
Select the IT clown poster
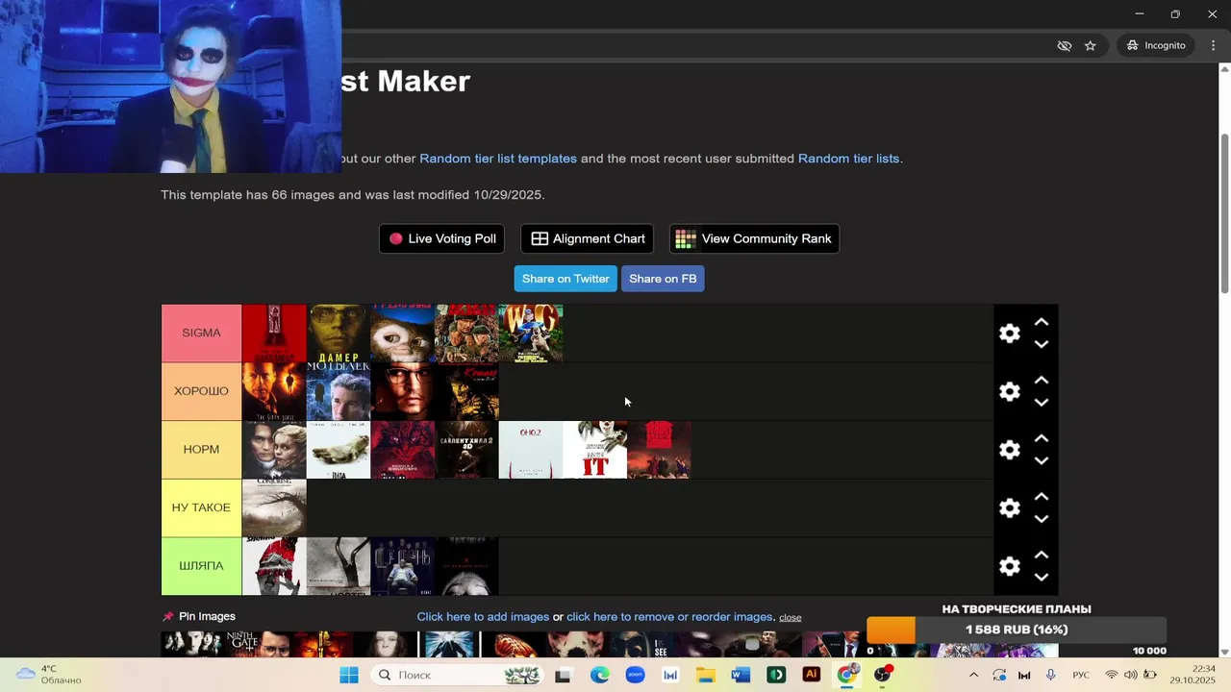click(594, 450)
